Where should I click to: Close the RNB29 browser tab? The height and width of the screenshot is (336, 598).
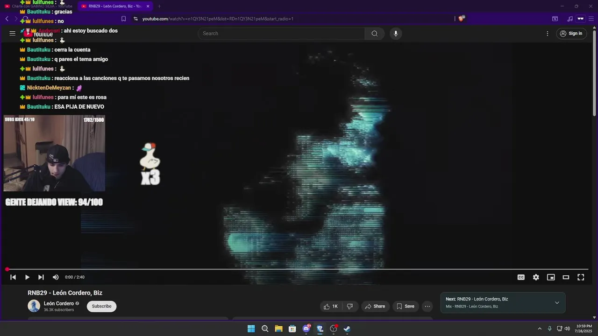[x=148, y=6]
